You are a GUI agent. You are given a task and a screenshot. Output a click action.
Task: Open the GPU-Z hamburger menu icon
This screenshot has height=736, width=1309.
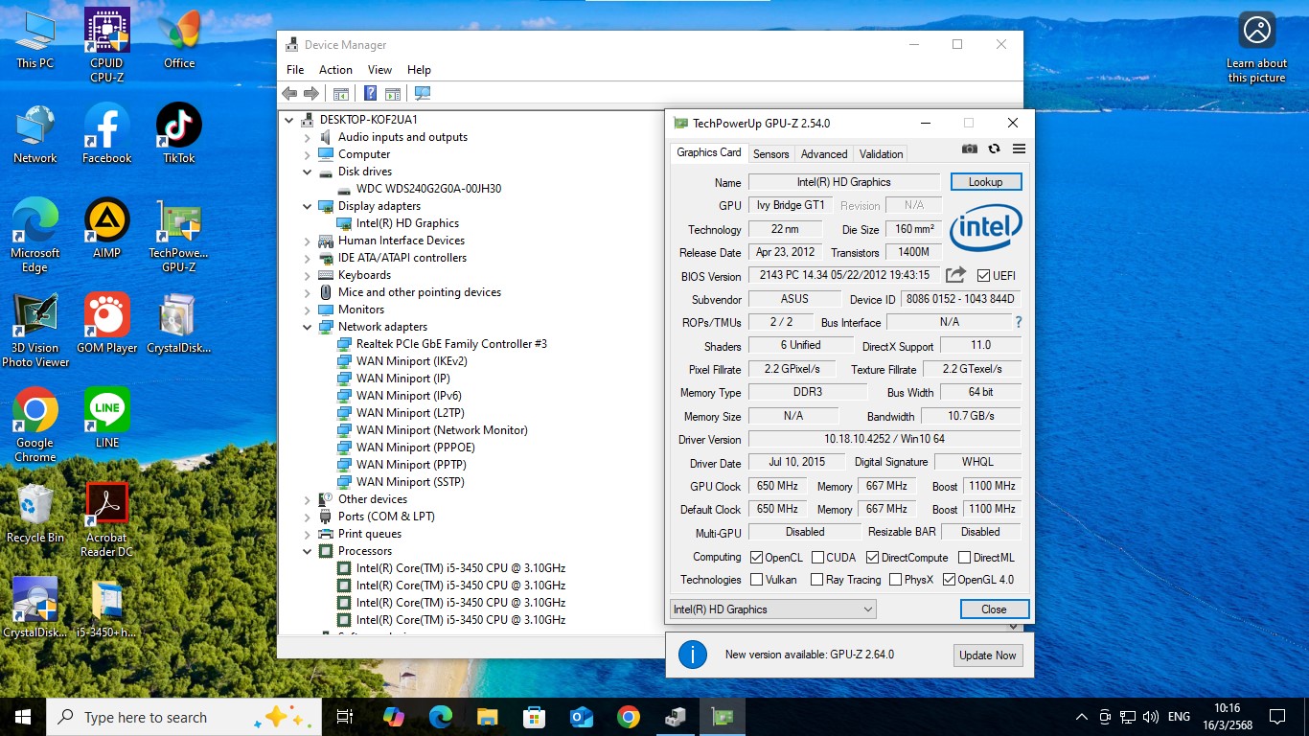click(1019, 149)
